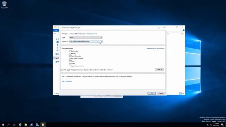
Task: Open the Applies to dropdown
Action: pos(86,42)
